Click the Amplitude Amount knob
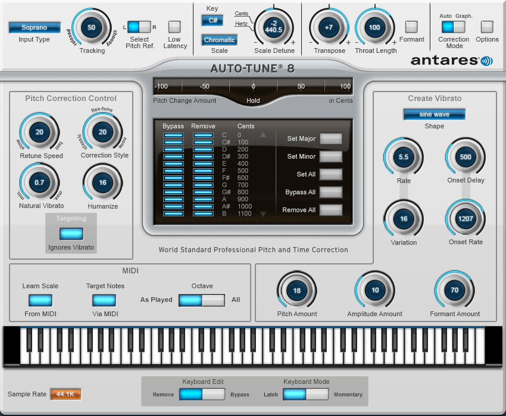Screen dimensions: 506x416 pyautogui.click(x=375, y=290)
